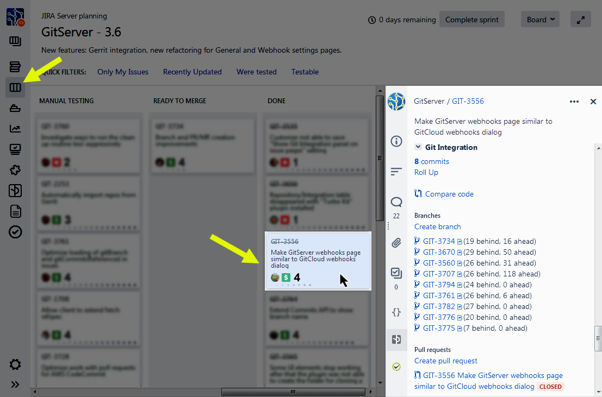This screenshot has width=602, height=397.
Task: Click Complete sprint button
Action: tap(472, 20)
